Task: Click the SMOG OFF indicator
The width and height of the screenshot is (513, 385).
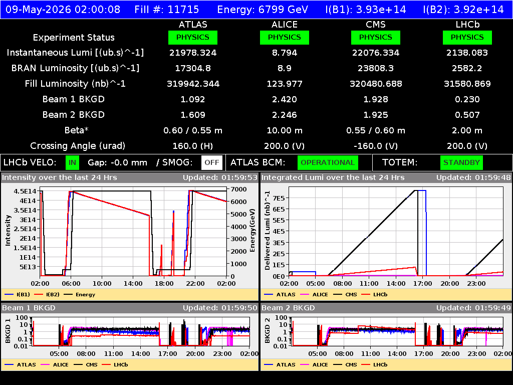Action: click(212, 163)
